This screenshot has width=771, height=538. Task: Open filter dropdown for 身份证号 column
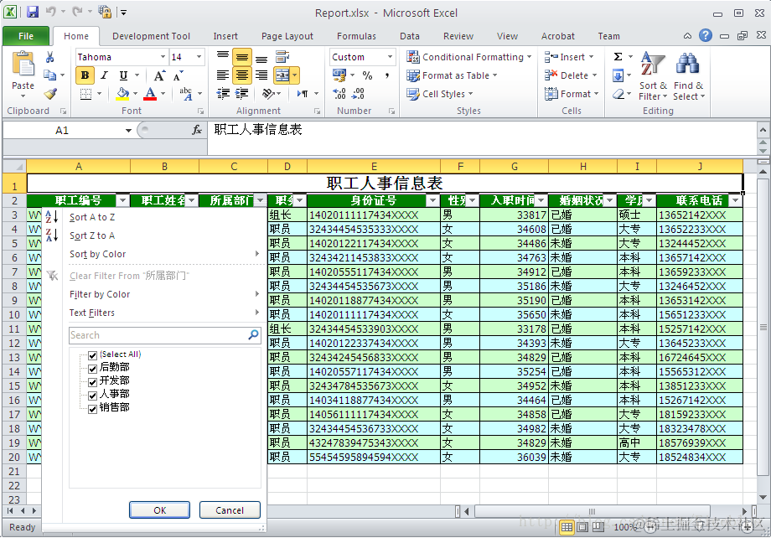[x=432, y=200]
